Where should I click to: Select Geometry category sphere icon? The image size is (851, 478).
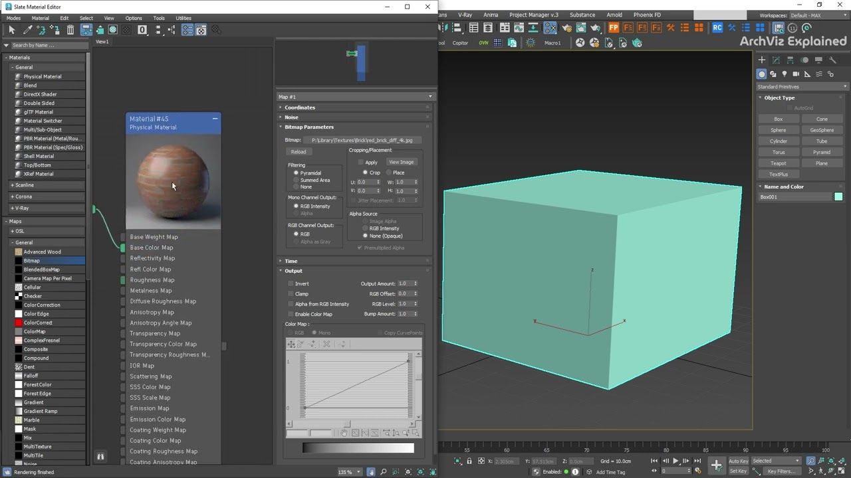point(762,74)
